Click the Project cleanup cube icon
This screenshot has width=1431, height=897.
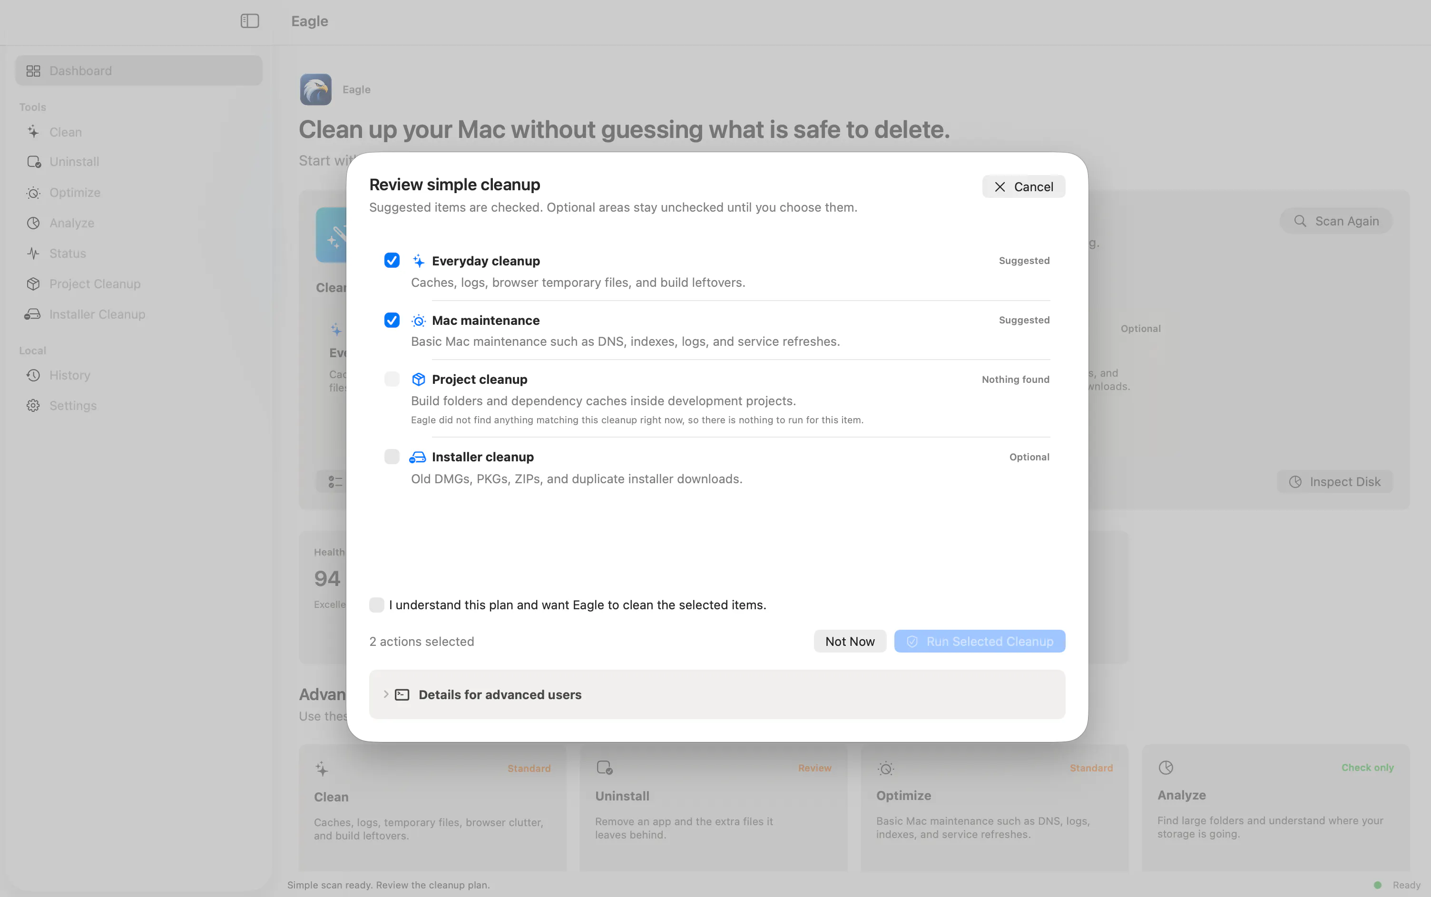[x=419, y=379]
